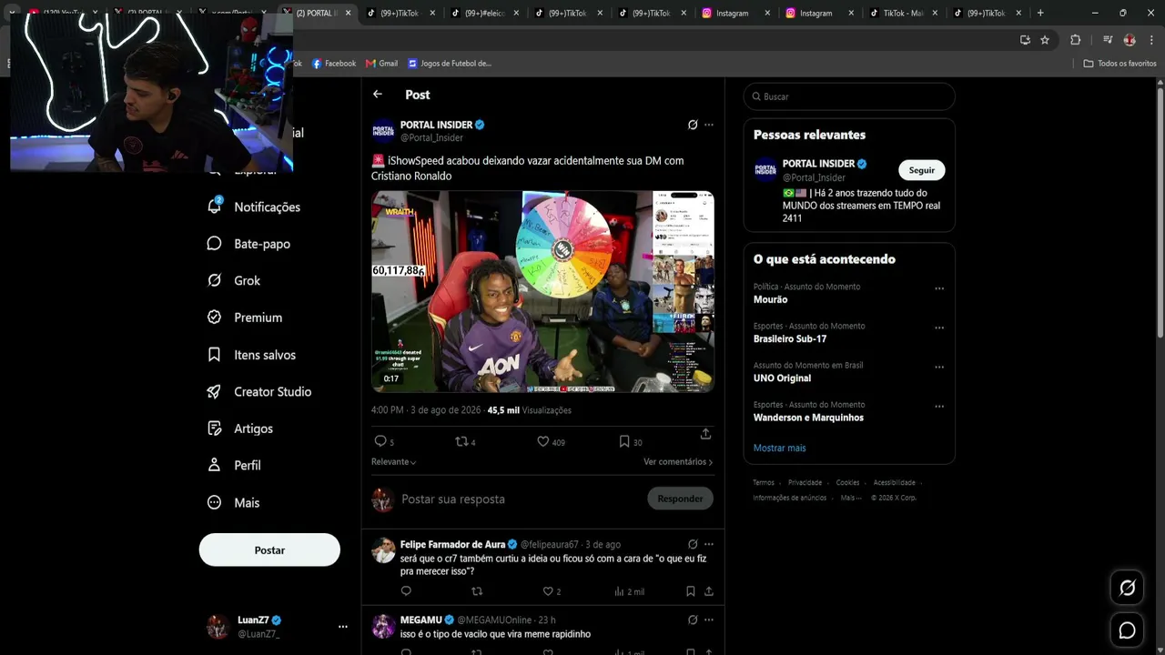1165x655 pixels.
Task: Bookmark Felipe Farmador de Aura's comment
Action: tap(690, 591)
